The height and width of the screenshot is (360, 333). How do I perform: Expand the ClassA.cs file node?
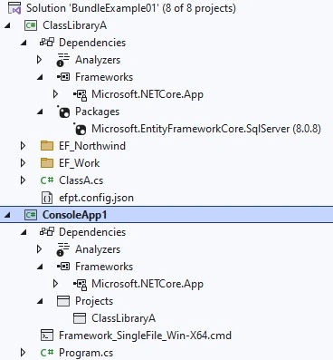(23, 180)
